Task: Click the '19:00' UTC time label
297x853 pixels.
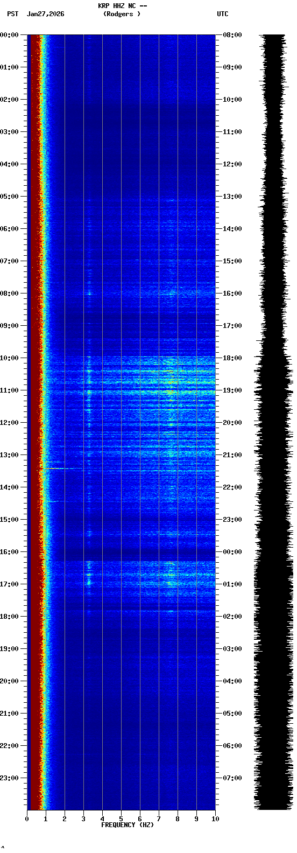Action: click(x=232, y=390)
